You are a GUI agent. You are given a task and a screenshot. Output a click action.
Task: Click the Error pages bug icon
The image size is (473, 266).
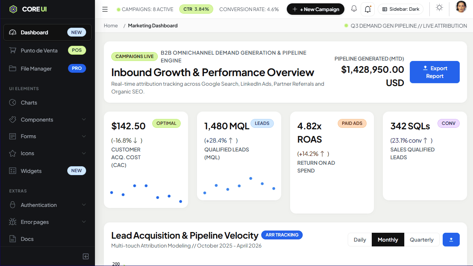[x=13, y=222]
